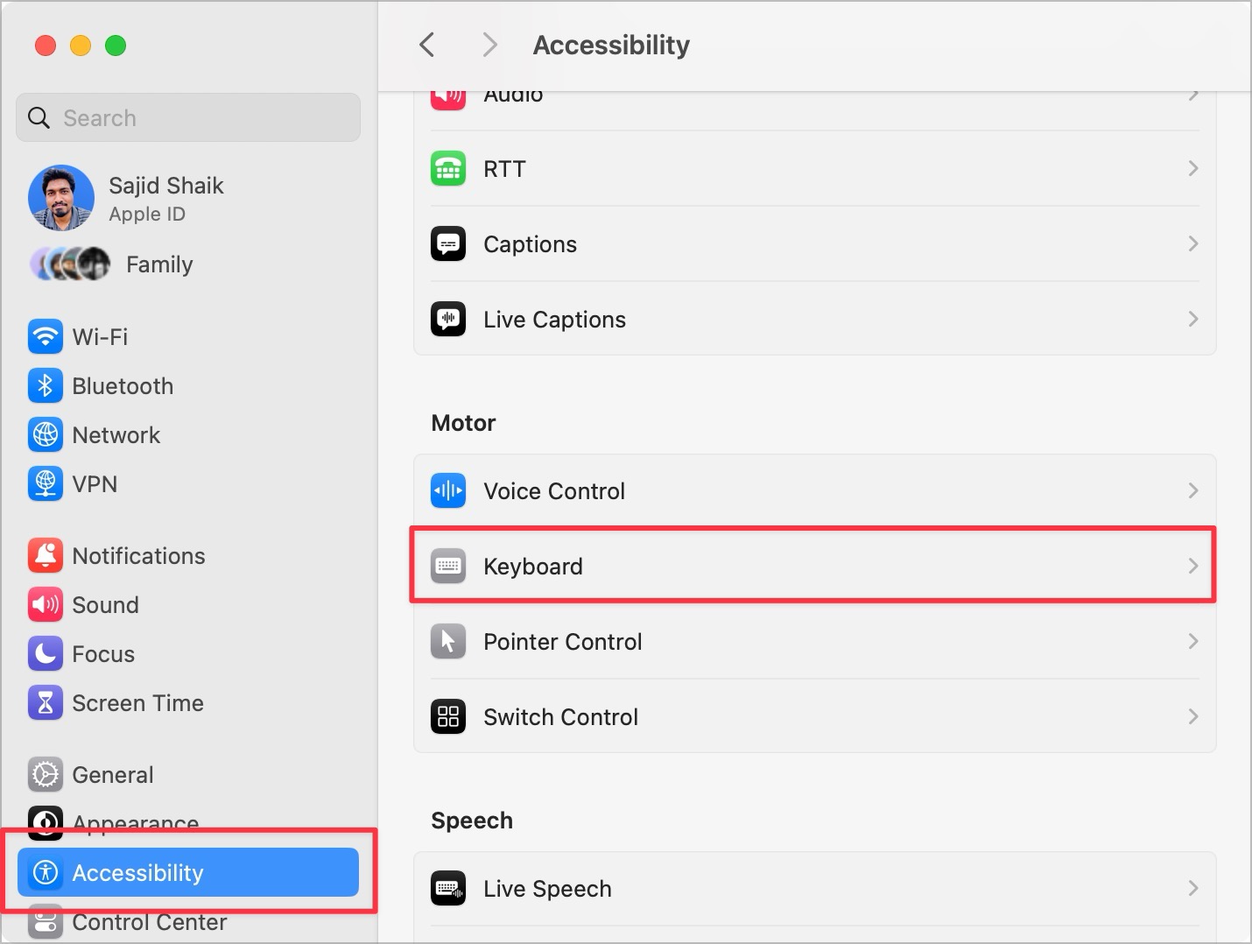
Task: Expand the Live Speech row chevron
Action: click(1192, 889)
